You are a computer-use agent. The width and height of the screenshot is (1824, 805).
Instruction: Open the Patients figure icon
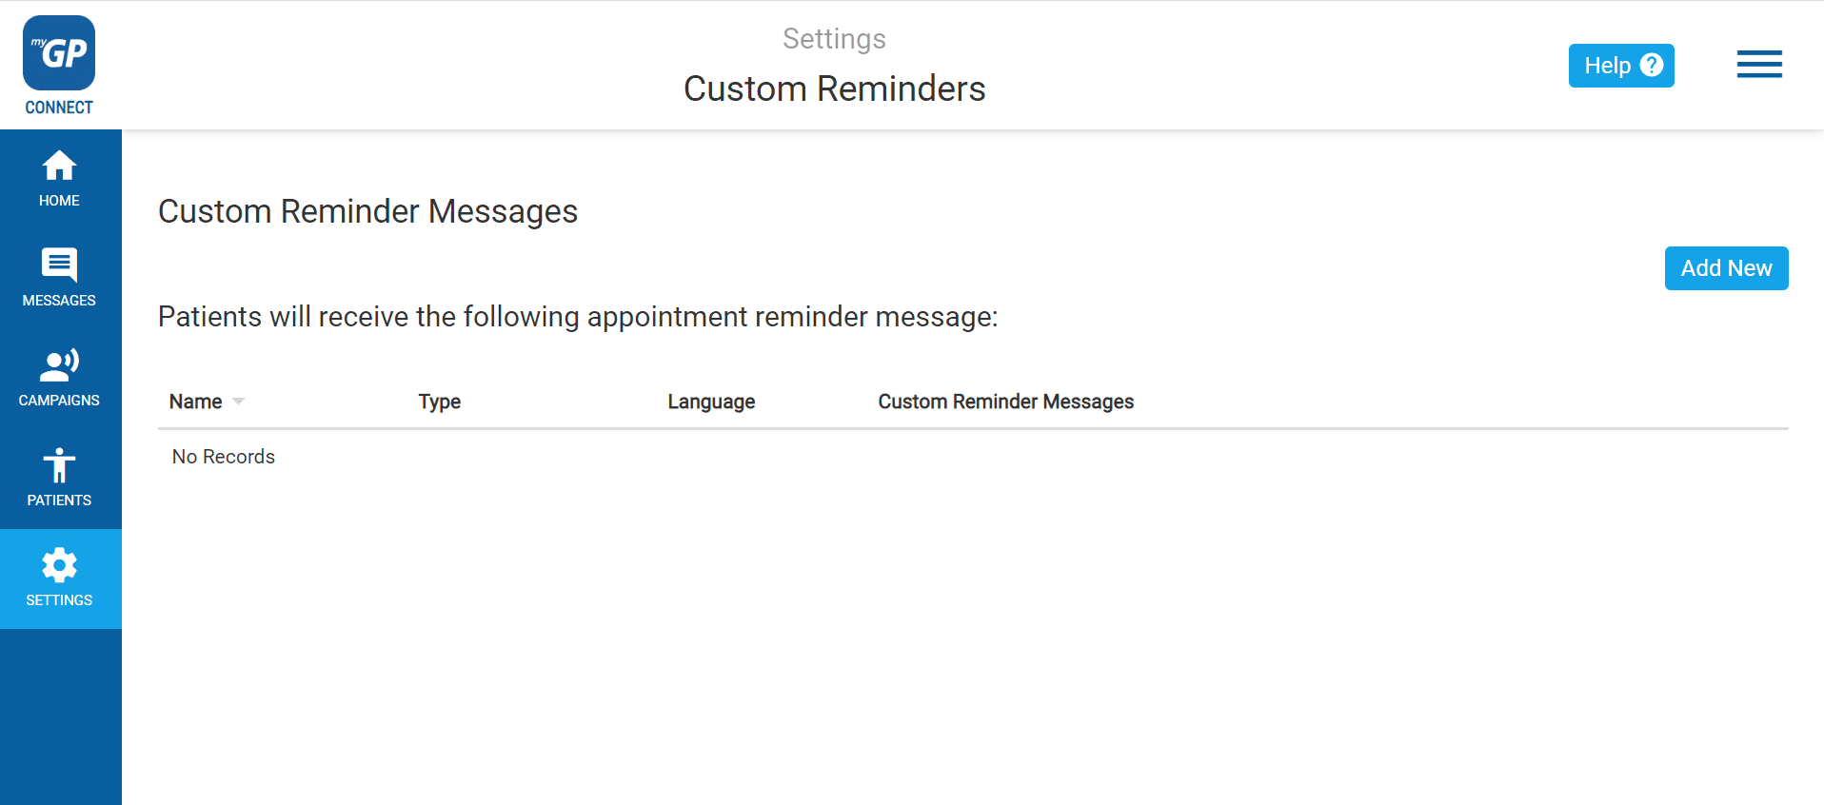(x=59, y=465)
